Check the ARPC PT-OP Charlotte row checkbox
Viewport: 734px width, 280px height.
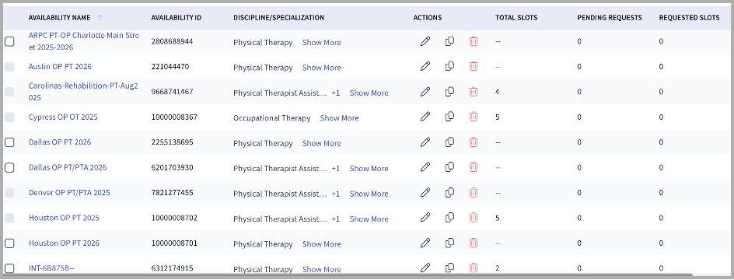click(x=9, y=42)
